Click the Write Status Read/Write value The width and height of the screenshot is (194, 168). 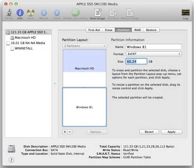pos(131,150)
